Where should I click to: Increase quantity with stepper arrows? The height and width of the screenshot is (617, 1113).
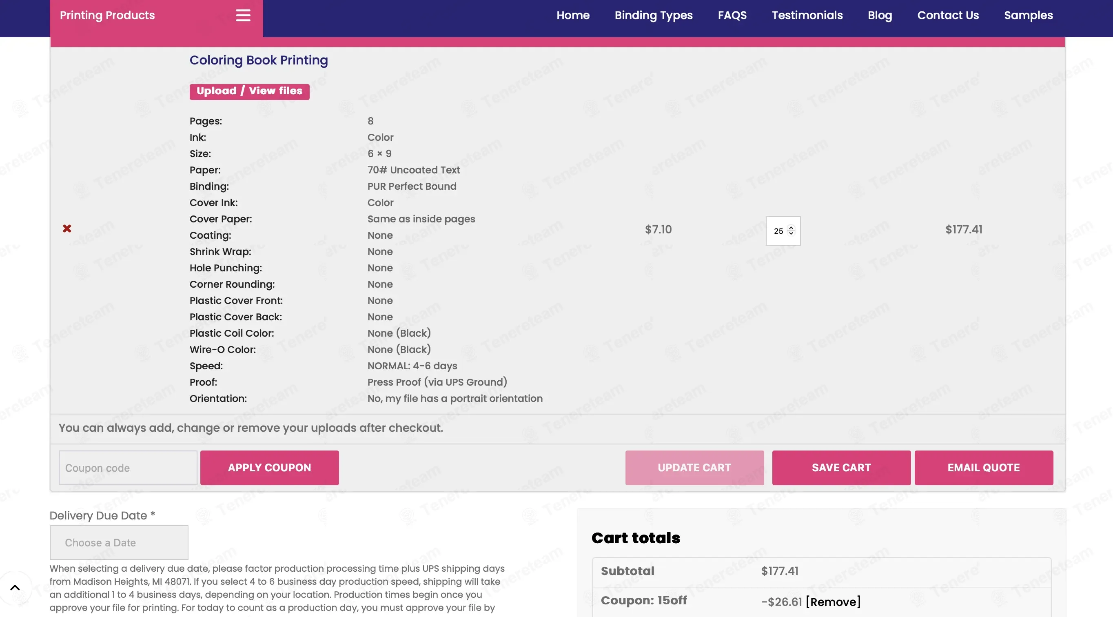click(791, 227)
